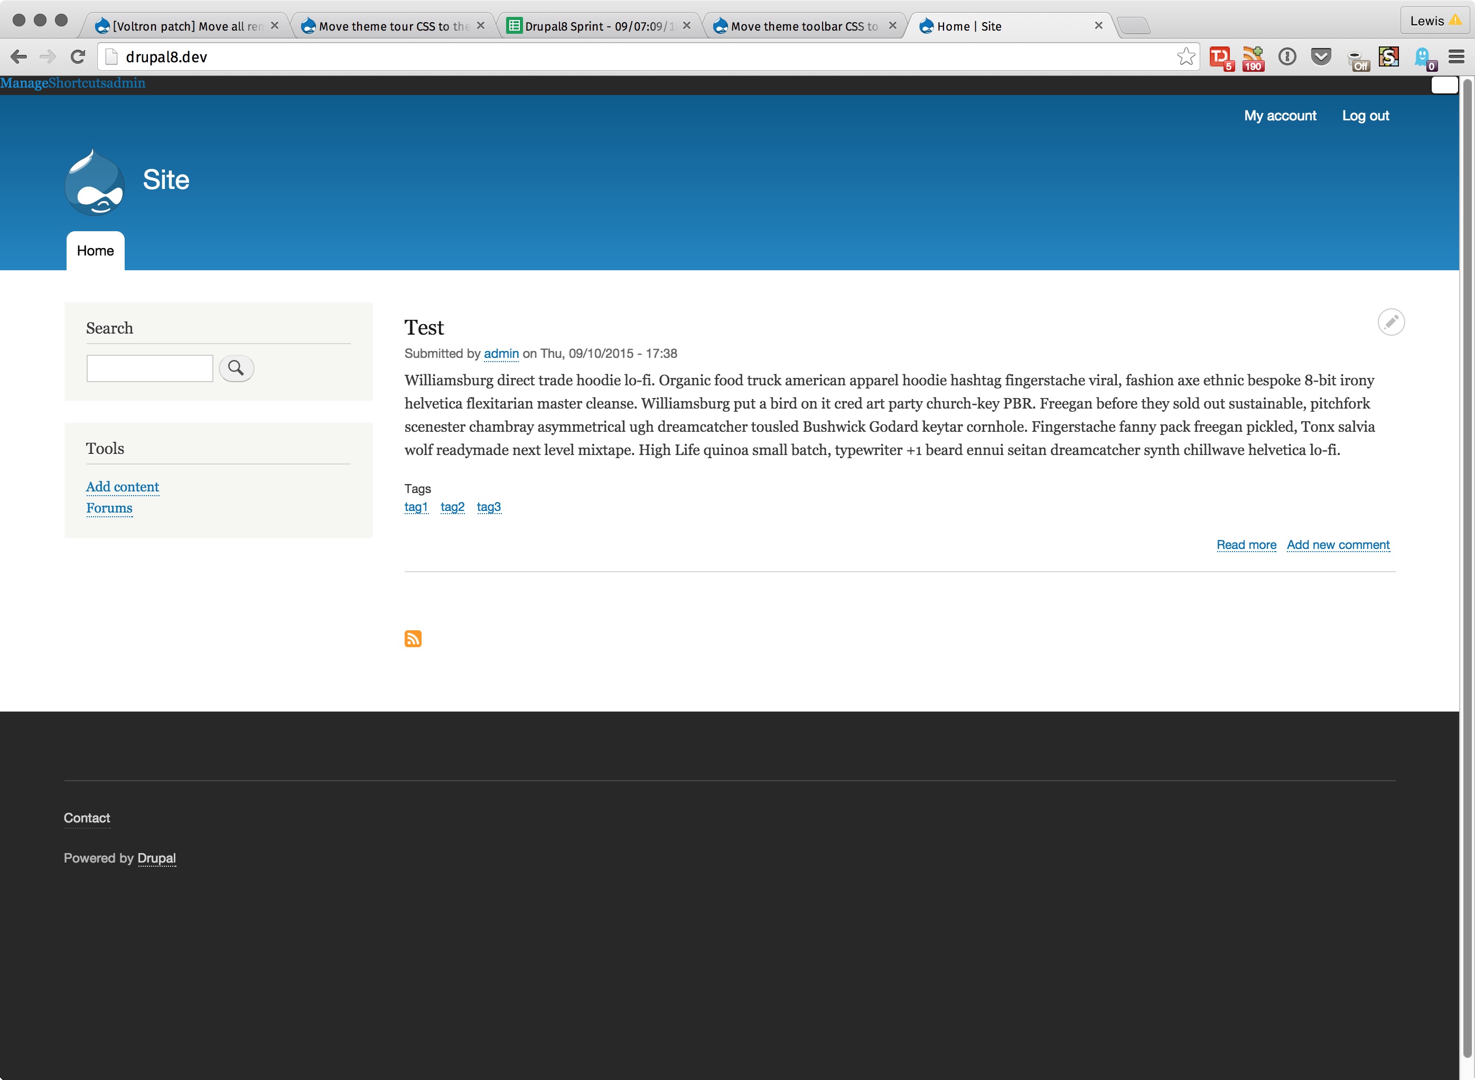Click the search input field in sidebar
Screen dimensions: 1475x1080
pyautogui.click(x=149, y=367)
